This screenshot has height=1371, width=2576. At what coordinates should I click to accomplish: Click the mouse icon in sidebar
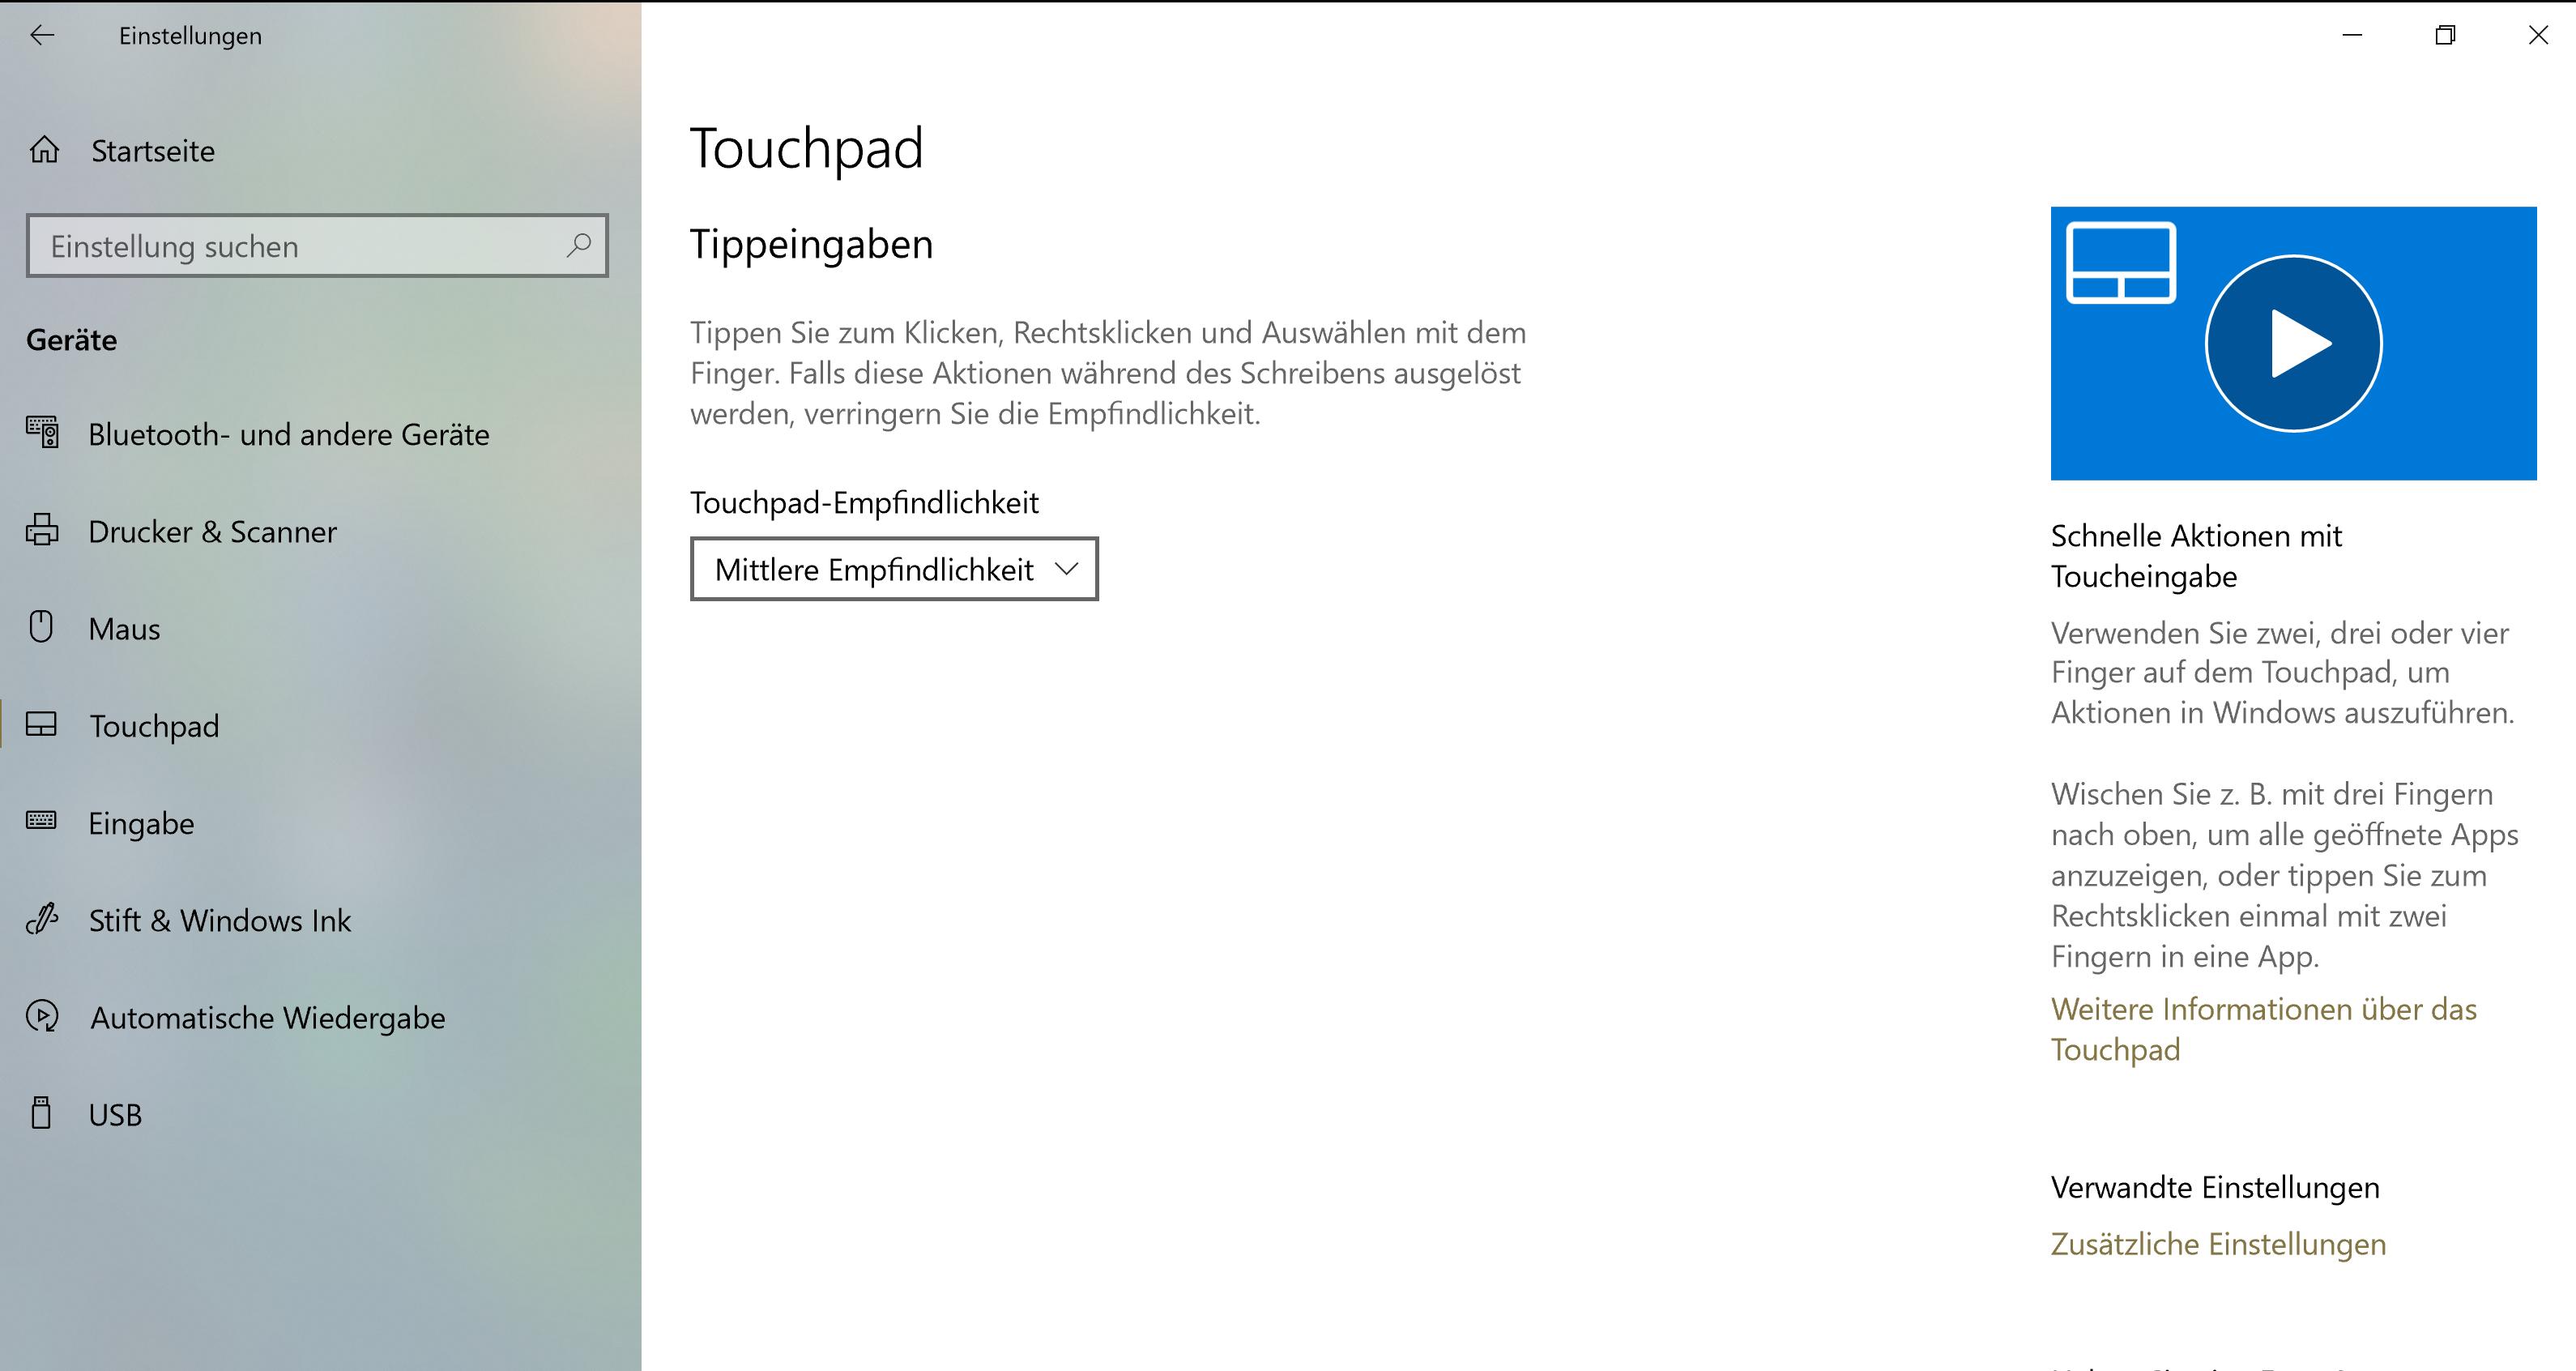tap(41, 627)
